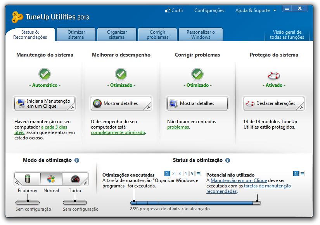
Task: Click green checkmark under Melhorar o desempenho
Action: 121,74
